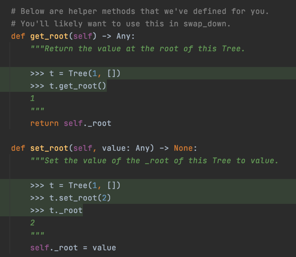296x257 pixels.
Task: Select the return self._root statement
Action: pyautogui.click(x=71, y=123)
